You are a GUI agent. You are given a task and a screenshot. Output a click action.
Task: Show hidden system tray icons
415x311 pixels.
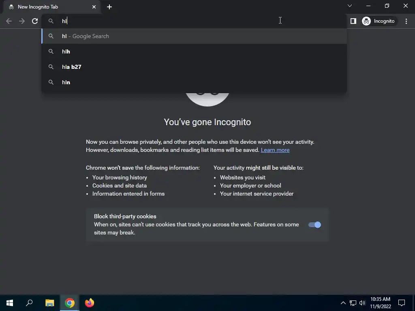point(343,303)
